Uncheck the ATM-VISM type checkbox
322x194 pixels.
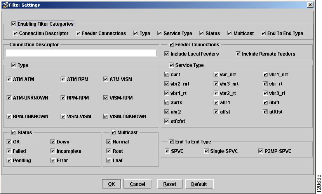(x=106, y=79)
